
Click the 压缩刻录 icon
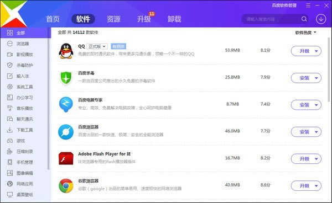pos(10,151)
